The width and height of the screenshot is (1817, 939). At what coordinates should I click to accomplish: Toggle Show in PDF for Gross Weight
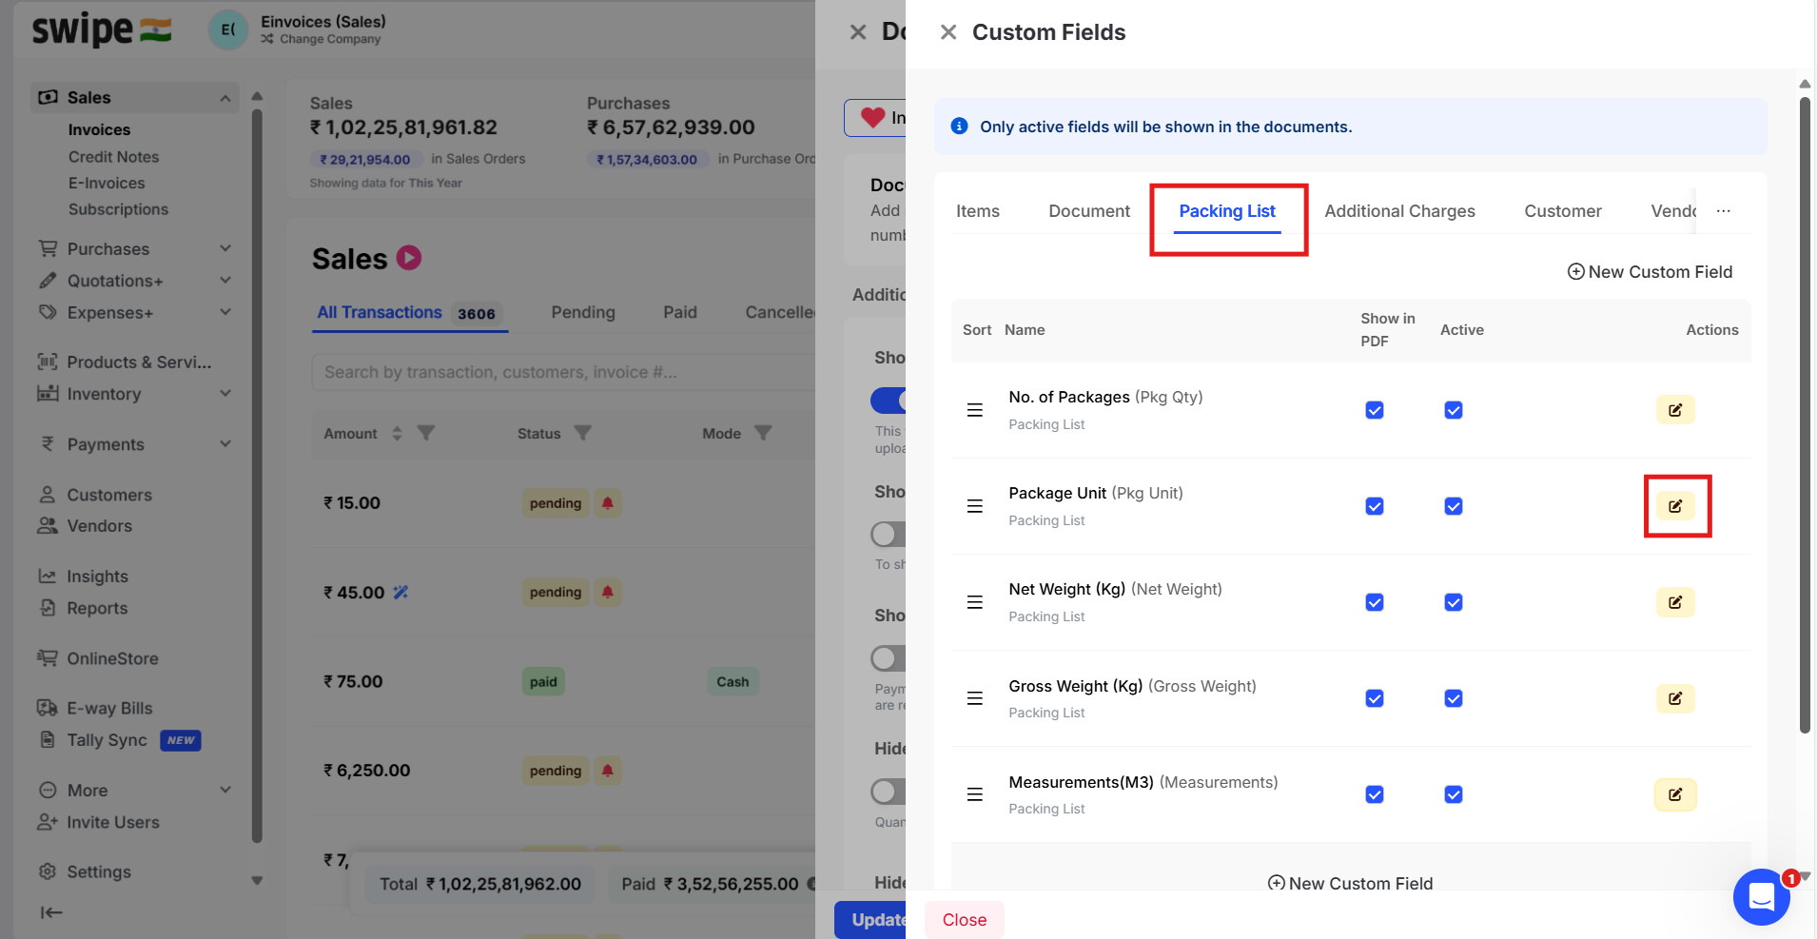click(x=1374, y=698)
